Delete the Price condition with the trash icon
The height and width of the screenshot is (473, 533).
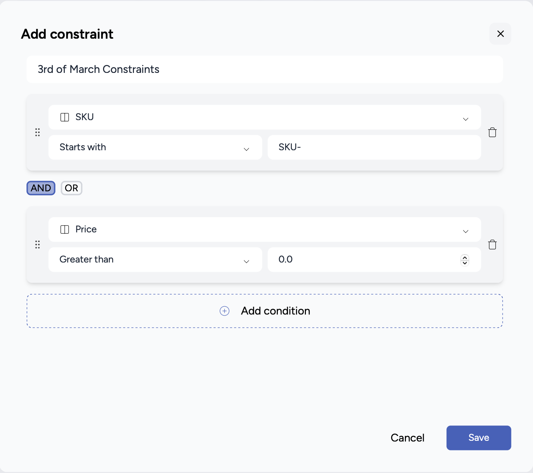(492, 244)
